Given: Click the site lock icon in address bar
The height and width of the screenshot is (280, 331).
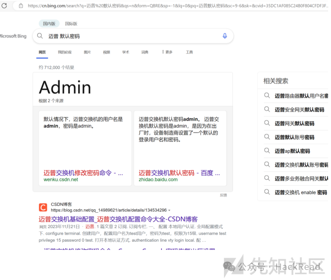Looking at the screenshot, I should pos(21,6).
